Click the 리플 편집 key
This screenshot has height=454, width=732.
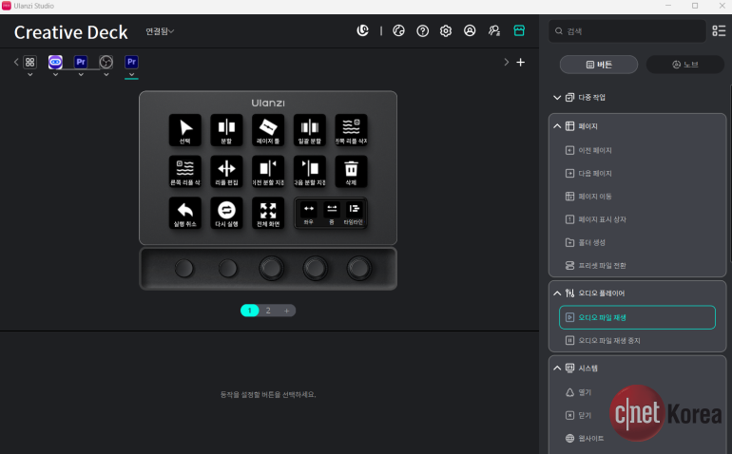tap(226, 171)
